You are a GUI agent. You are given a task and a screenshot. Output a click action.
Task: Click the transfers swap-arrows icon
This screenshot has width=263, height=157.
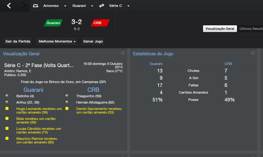pyautogui.click(x=102, y=6)
